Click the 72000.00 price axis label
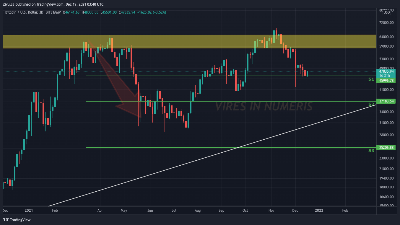400x225 pixels. [x=386, y=23]
